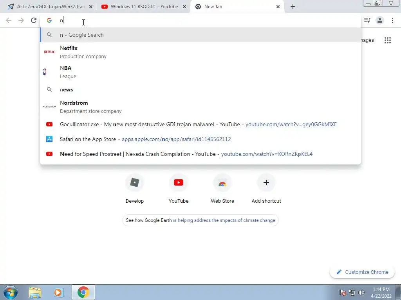Choose the Nordstrom suggestion
Screen dimensions: 401x300
coord(200,107)
